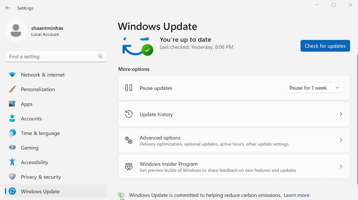
Task: Click the Personalization paintbrush icon
Action: (12, 89)
